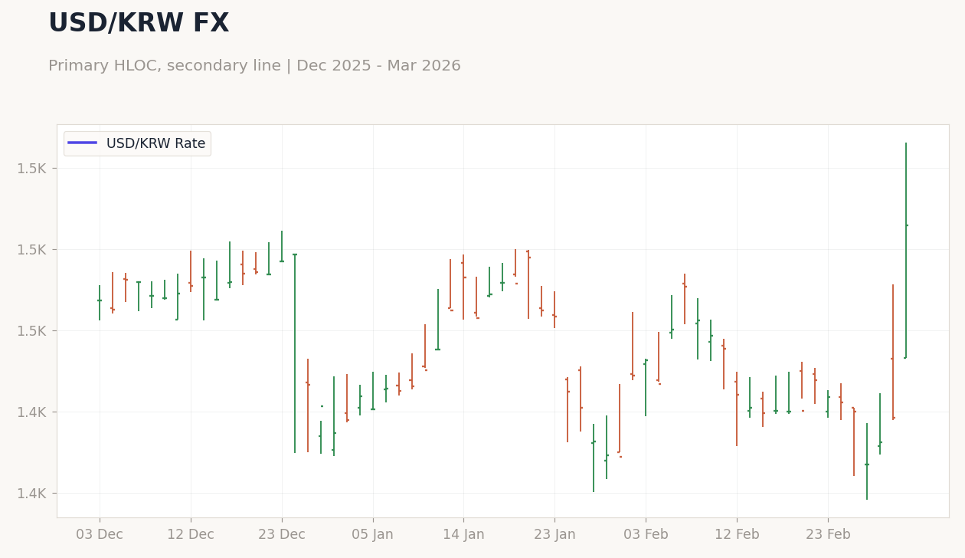
Task: Select the 03 Feb date label
Action: coord(646,534)
